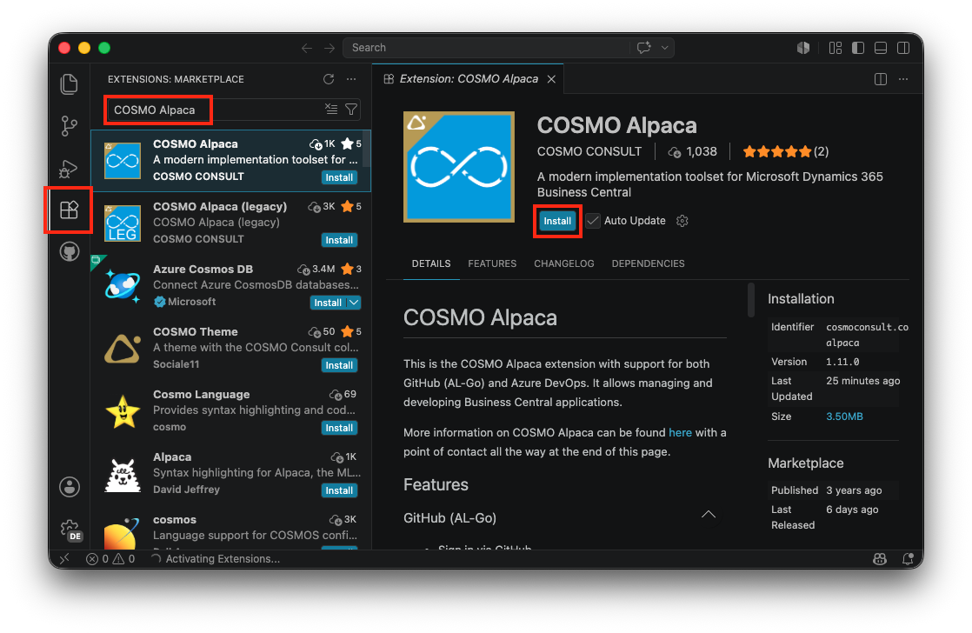Open the Manage gear icon in activity bar
Viewport: 972px width, 633px height.
(x=70, y=530)
